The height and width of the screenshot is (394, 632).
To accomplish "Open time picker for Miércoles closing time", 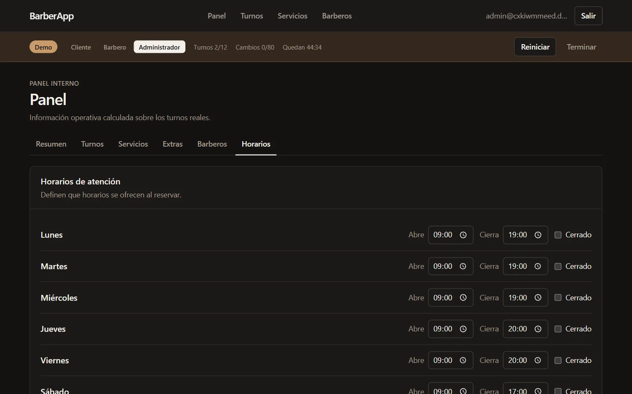I will tap(538, 298).
